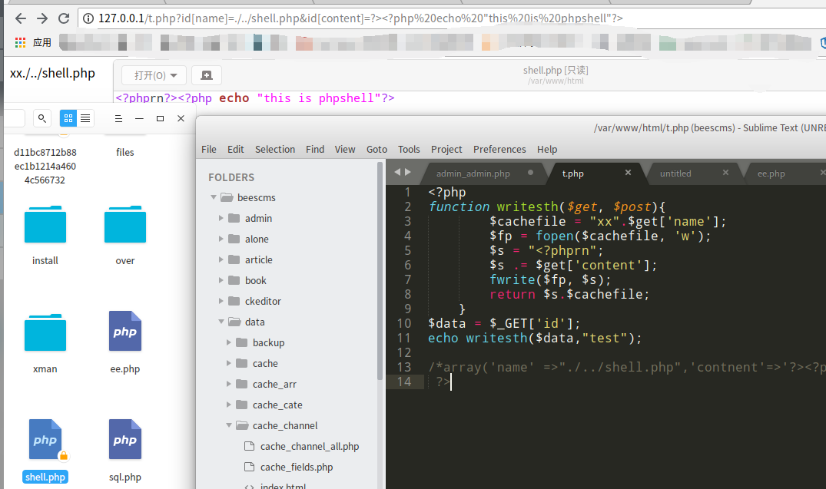This screenshot has height=489, width=826.
Task: Collapse the cache_channel folder
Action: point(229,425)
